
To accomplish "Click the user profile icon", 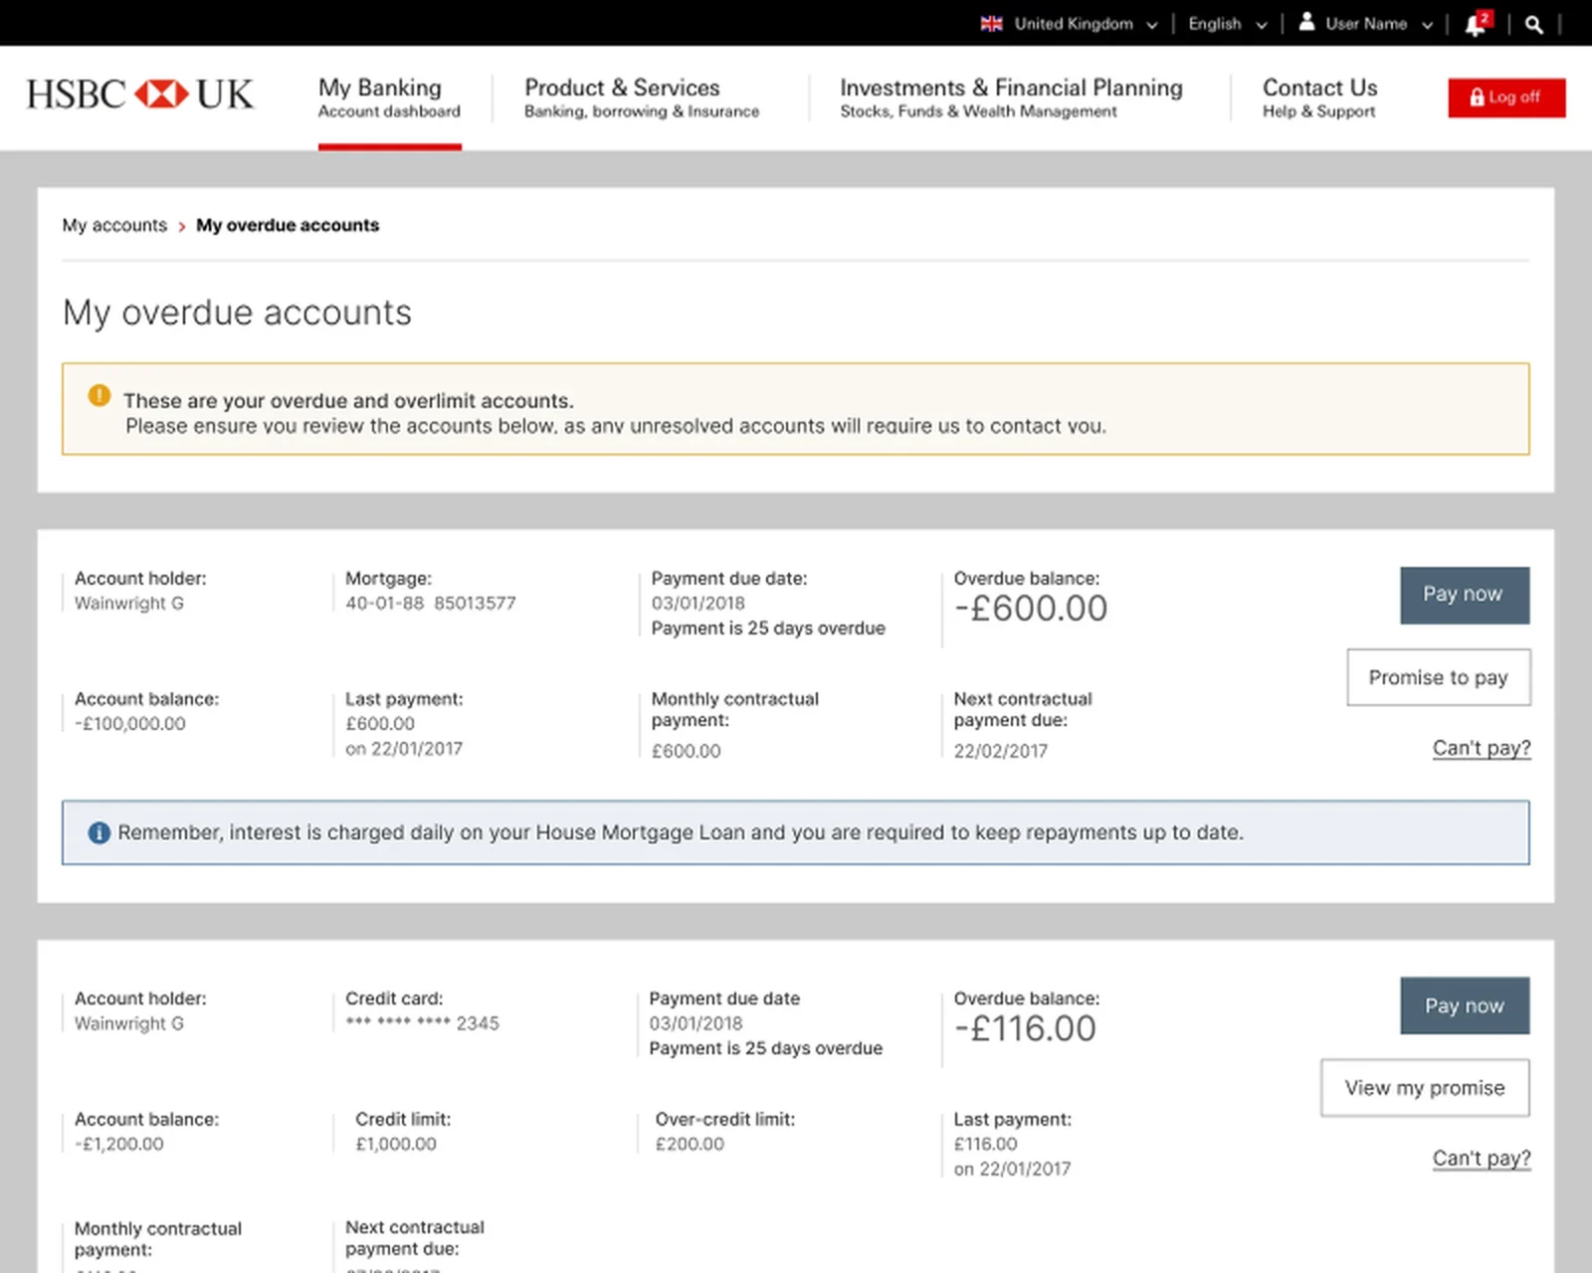I will pyautogui.click(x=1306, y=22).
